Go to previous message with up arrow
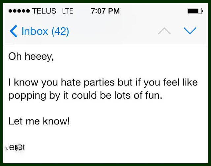The width and height of the screenshot is (211, 166). pos(164,31)
